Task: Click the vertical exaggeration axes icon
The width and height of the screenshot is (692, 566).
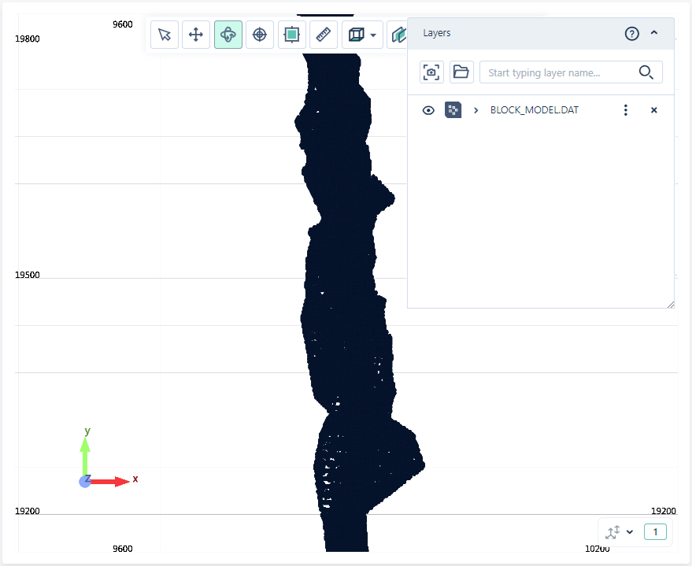Action: [612, 532]
